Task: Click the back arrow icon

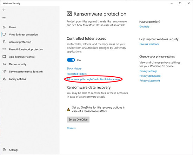Action: click(x=4, y=10)
